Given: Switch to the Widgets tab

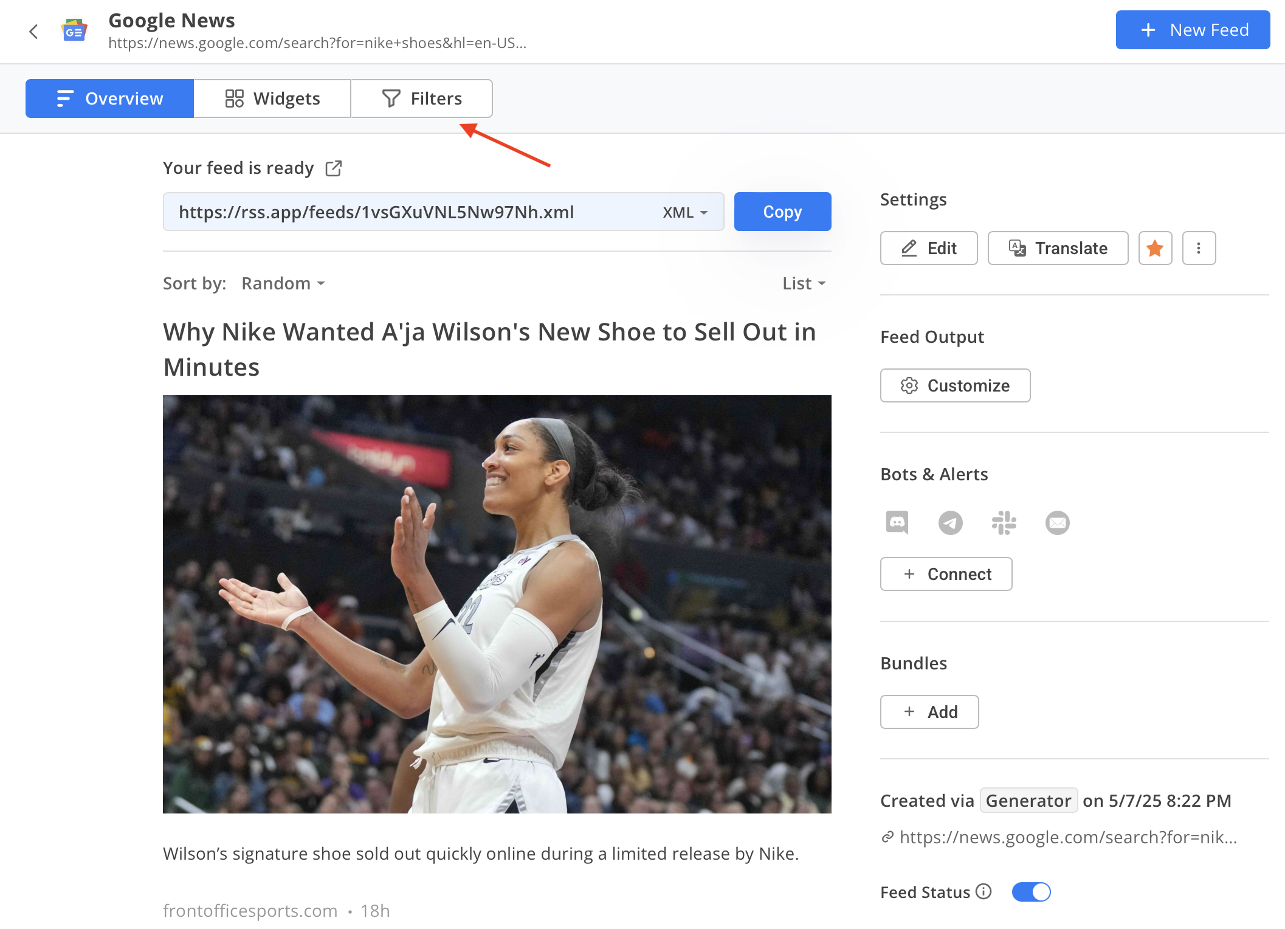Looking at the screenshot, I should pos(272,98).
